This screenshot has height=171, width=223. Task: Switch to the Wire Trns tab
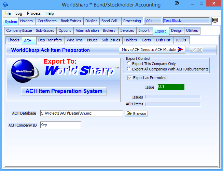click(74, 40)
